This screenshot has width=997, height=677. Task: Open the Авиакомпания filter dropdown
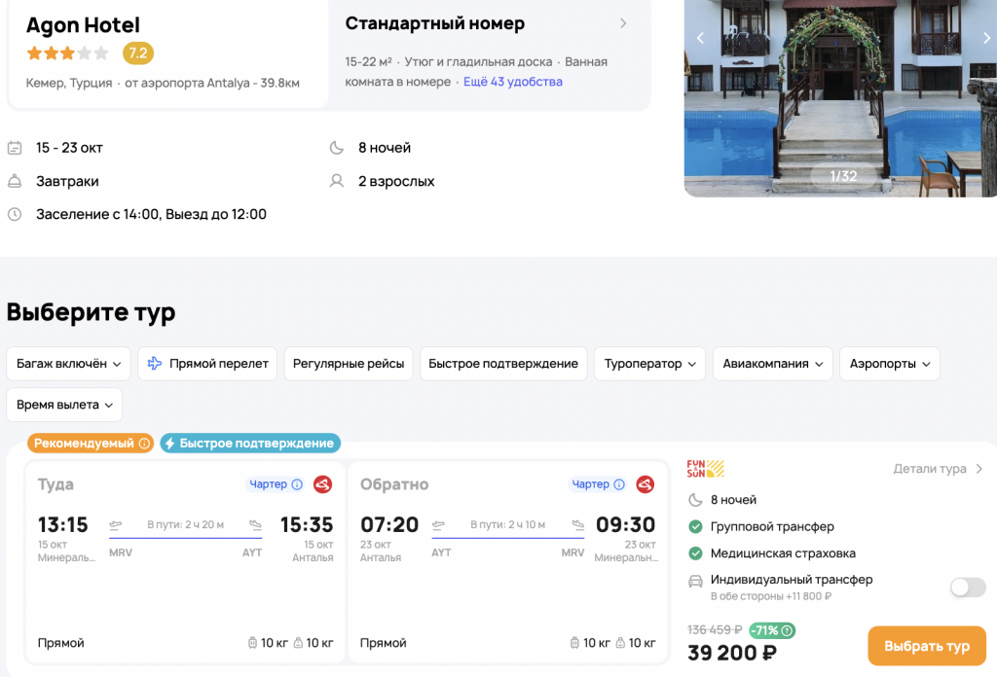[x=772, y=364]
